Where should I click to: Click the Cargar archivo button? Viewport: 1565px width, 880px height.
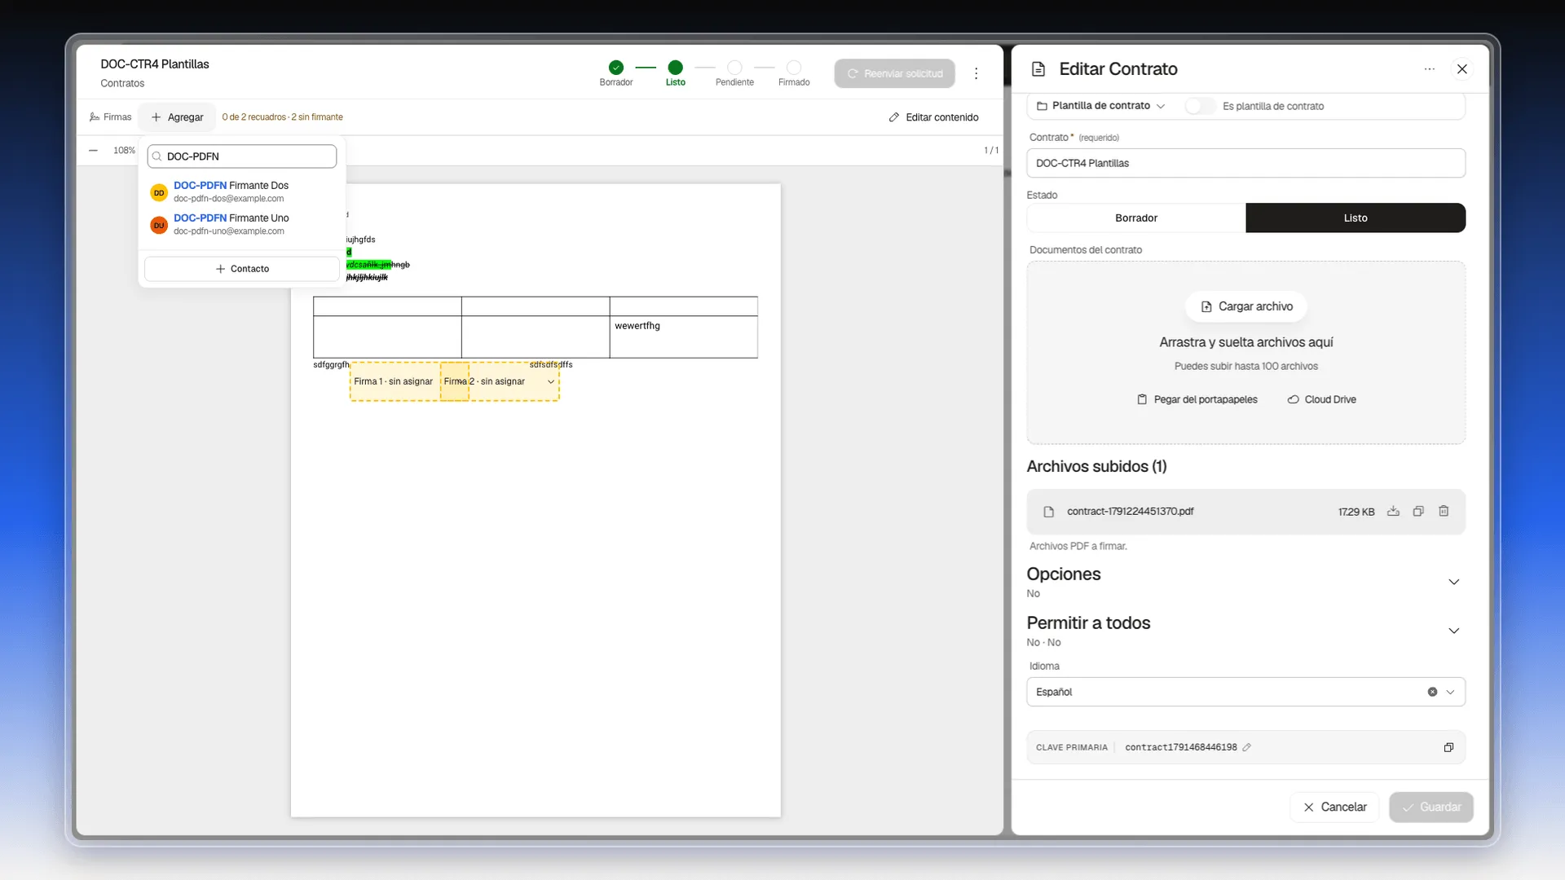[1246, 306]
